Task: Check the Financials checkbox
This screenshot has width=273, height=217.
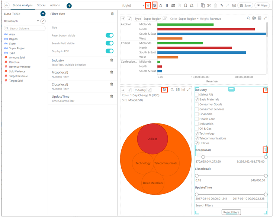Action: (x=197, y=114)
